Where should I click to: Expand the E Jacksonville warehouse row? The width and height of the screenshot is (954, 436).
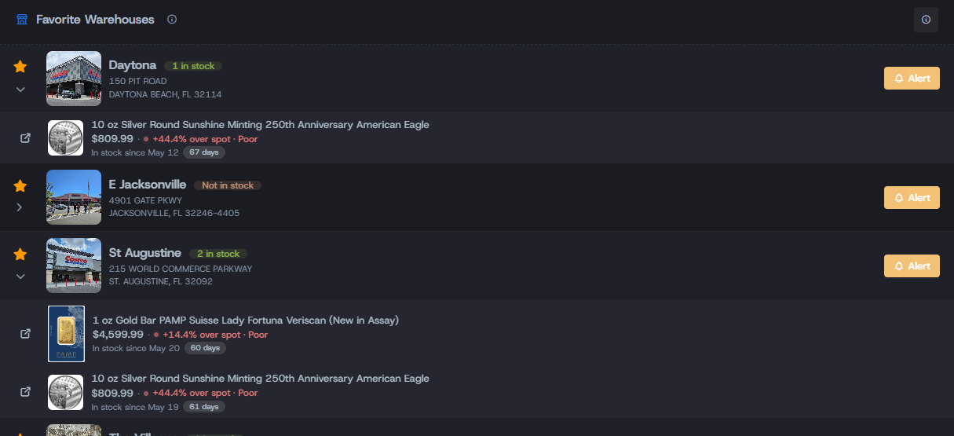[20, 207]
